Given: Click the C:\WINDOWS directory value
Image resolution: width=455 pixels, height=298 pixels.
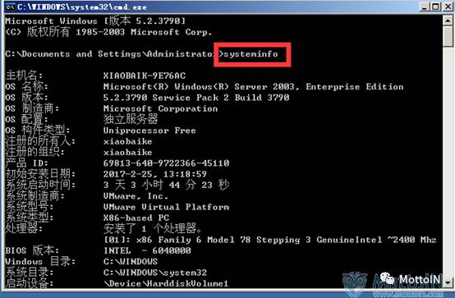Looking at the screenshot, I should pyautogui.click(x=131, y=261).
